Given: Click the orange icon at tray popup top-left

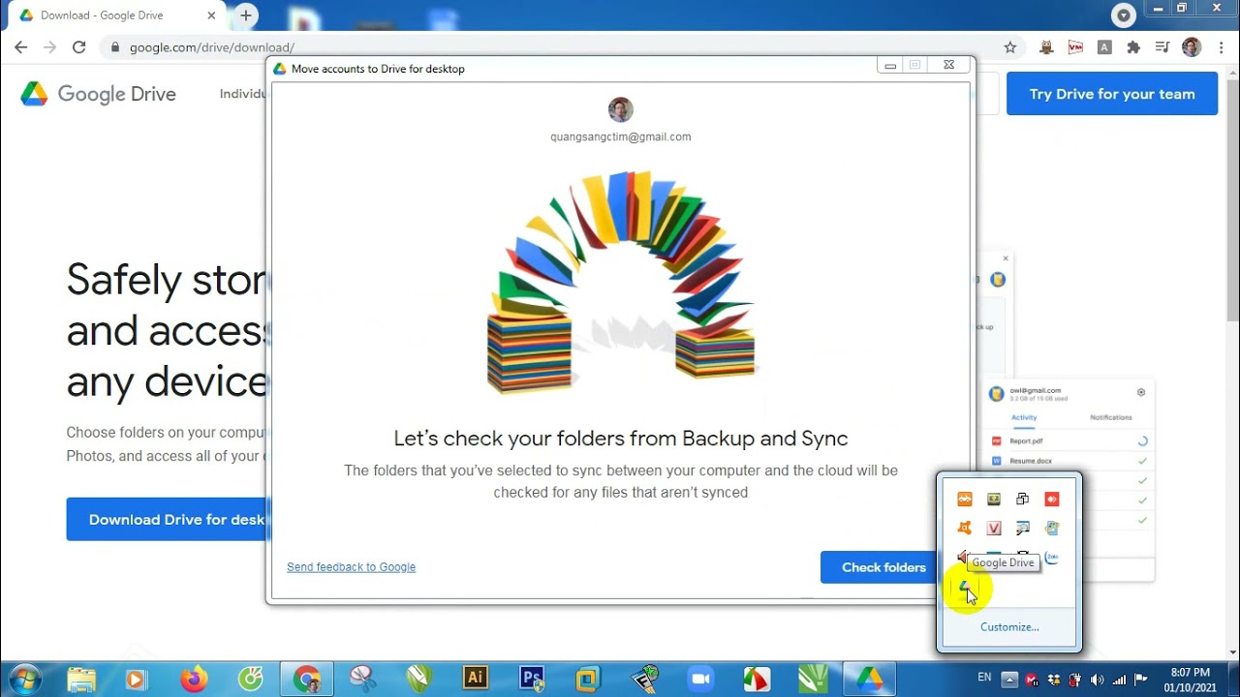Looking at the screenshot, I should coord(965,500).
